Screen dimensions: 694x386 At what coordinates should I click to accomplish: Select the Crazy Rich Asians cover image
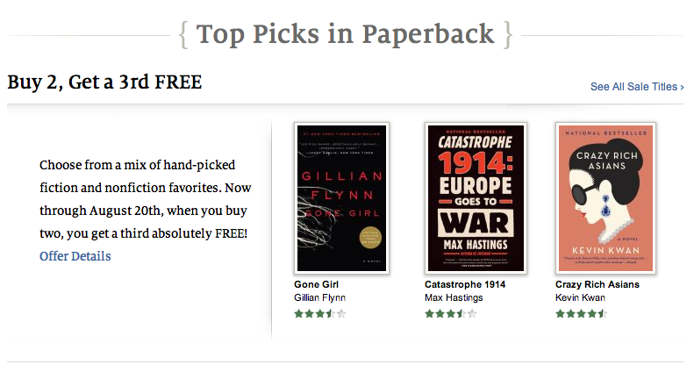pyautogui.click(x=605, y=198)
